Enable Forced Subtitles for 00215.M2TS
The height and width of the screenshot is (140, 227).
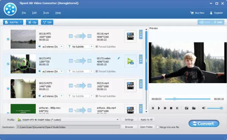click(97, 96)
